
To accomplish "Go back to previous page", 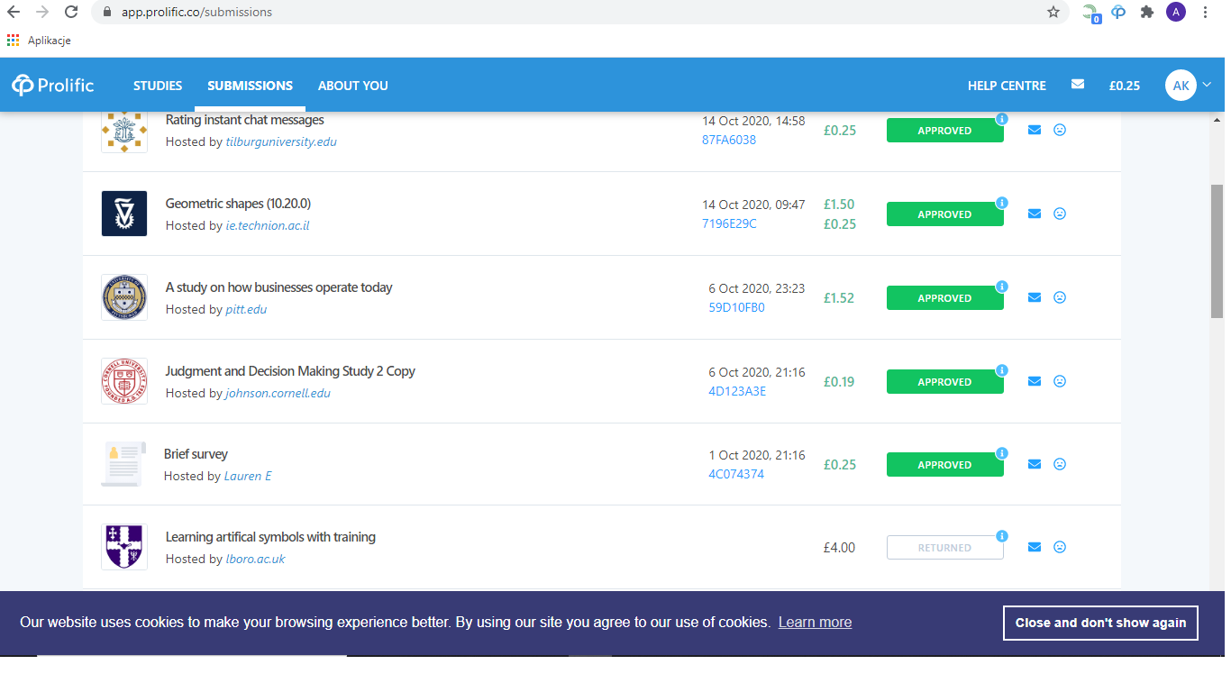I will tap(14, 13).
